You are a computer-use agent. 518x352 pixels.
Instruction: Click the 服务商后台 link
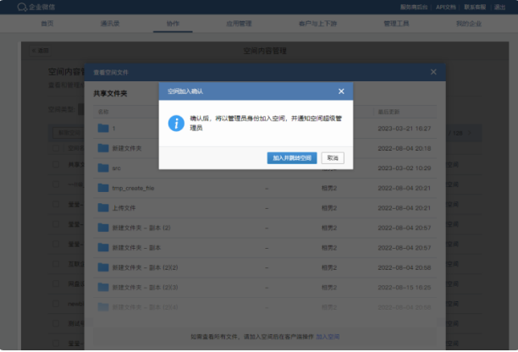(x=413, y=7)
